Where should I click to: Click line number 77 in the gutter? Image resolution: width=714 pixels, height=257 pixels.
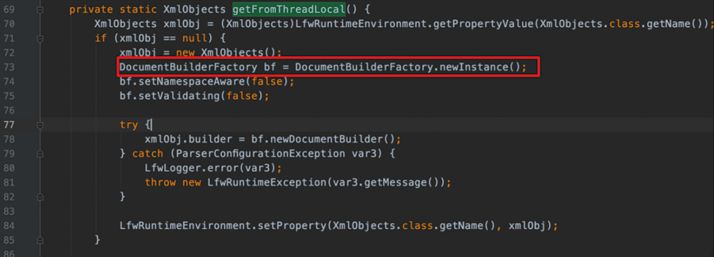pyautogui.click(x=8, y=125)
